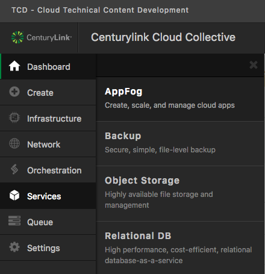The image size is (265, 274).
Task: Expand the Orchestration menu label
Action: (54, 170)
